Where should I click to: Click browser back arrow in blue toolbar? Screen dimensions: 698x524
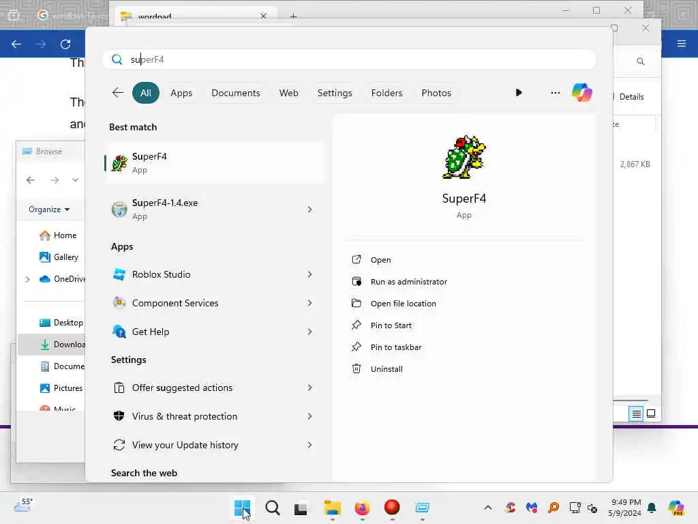[16, 44]
